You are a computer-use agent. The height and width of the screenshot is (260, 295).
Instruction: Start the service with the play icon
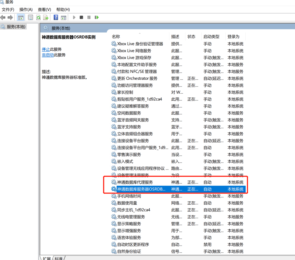74,17
